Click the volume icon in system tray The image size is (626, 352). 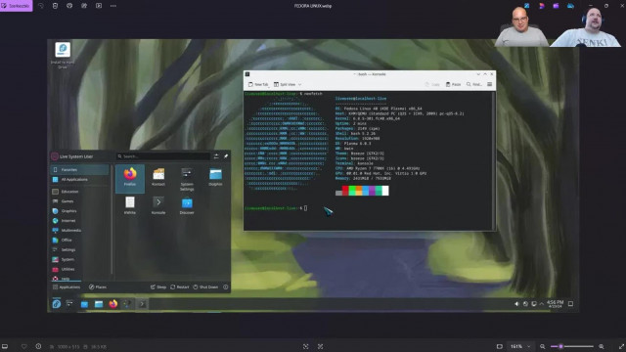click(x=516, y=304)
